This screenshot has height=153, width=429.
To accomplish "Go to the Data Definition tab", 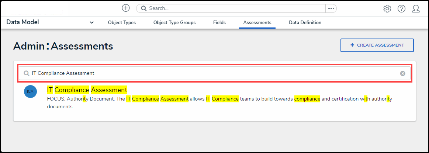I will point(305,23).
